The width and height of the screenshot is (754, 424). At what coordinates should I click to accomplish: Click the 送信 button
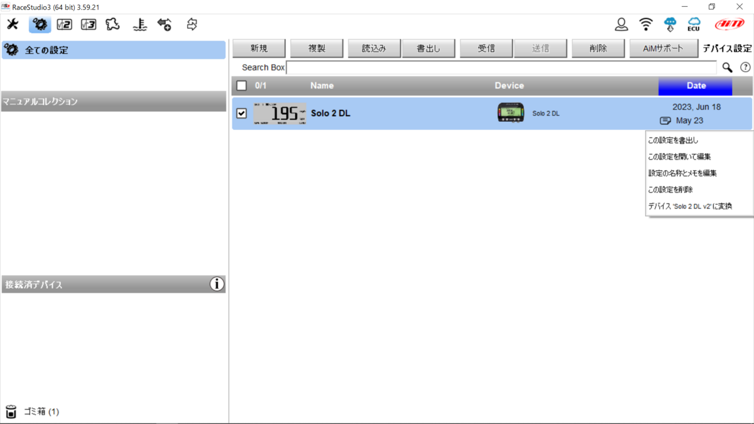coord(540,48)
